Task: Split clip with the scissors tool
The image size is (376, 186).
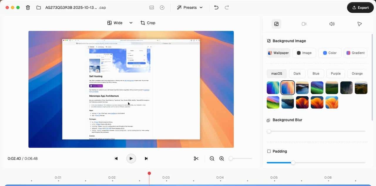Action: point(196,159)
